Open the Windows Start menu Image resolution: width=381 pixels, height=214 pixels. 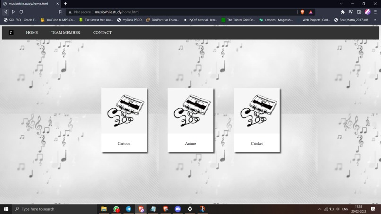coord(6,209)
